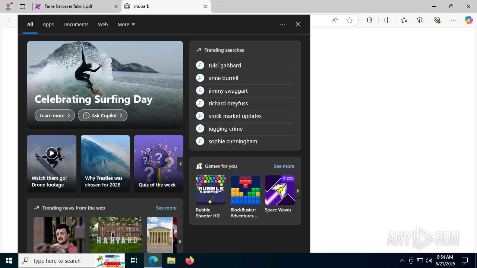Open Read aloud in Edge toolbar

click(x=335, y=20)
